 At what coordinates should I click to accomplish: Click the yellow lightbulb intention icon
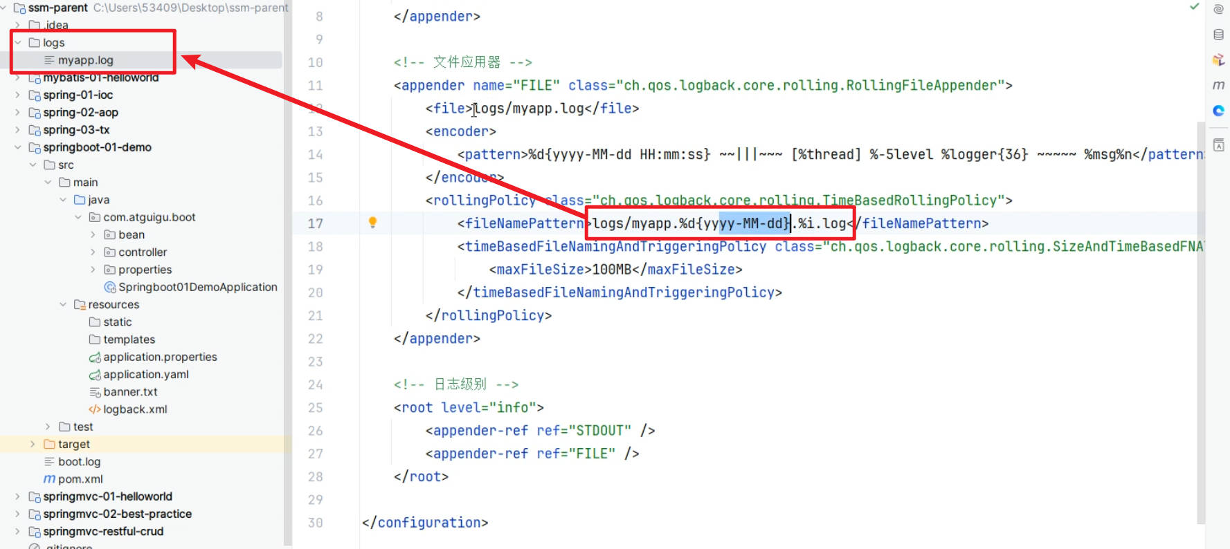pos(372,223)
